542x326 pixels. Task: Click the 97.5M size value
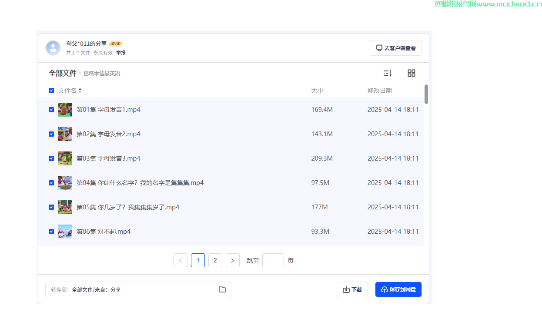320,183
